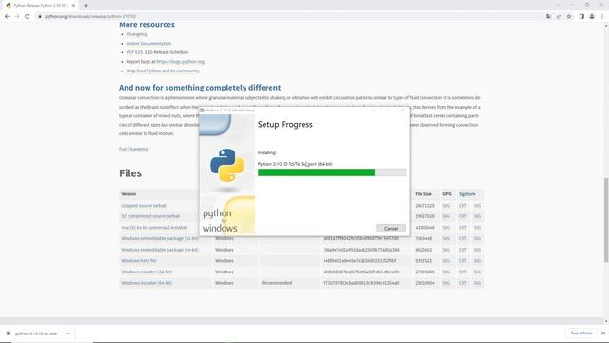Open the Chrome three-dot menu

click(x=602, y=17)
